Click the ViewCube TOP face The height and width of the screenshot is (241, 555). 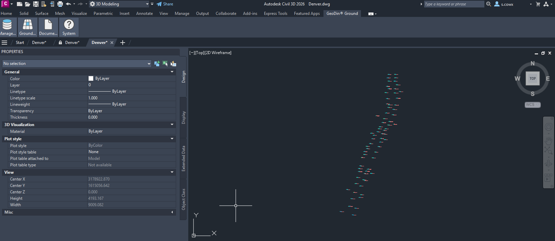pos(533,78)
